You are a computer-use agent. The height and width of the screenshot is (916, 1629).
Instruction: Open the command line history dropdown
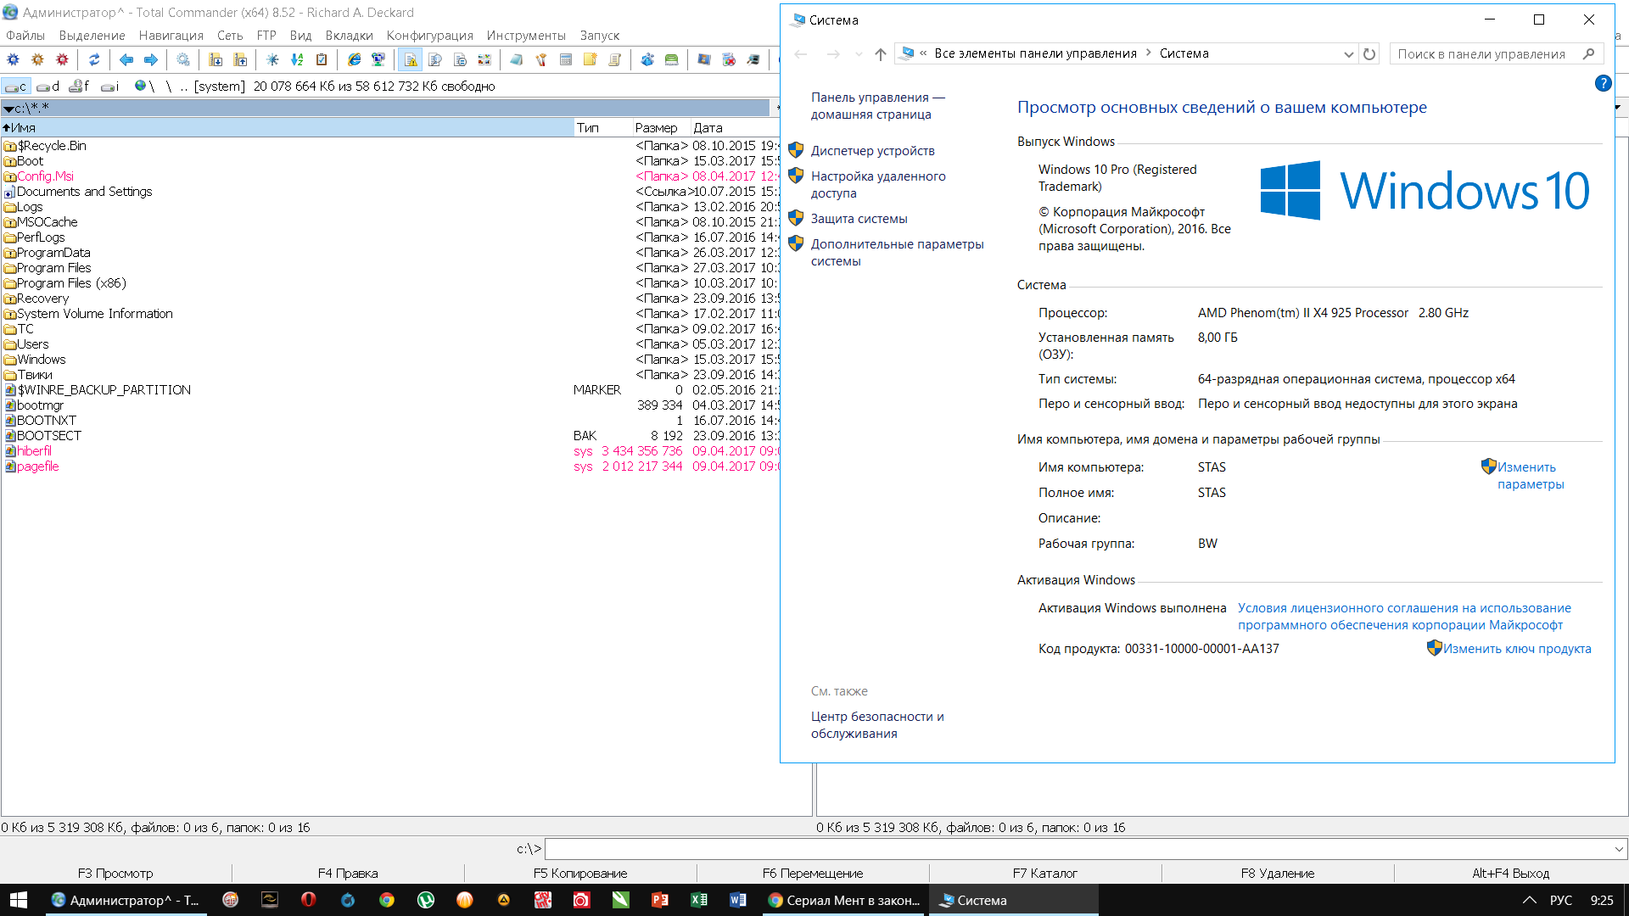coord(1619,849)
